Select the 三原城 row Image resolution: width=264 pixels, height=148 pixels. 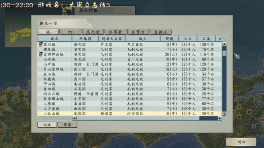129,104
